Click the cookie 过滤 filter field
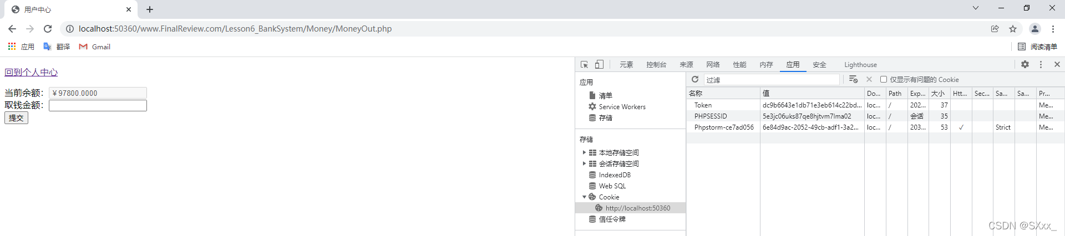Image resolution: width=1065 pixels, height=236 pixels. pos(772,80)
